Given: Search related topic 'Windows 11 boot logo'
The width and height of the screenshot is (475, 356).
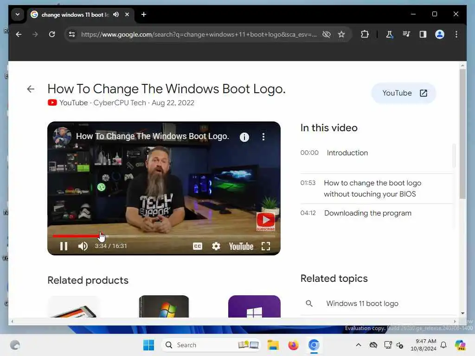Looking at the screenshot, I should click(362, 304).
